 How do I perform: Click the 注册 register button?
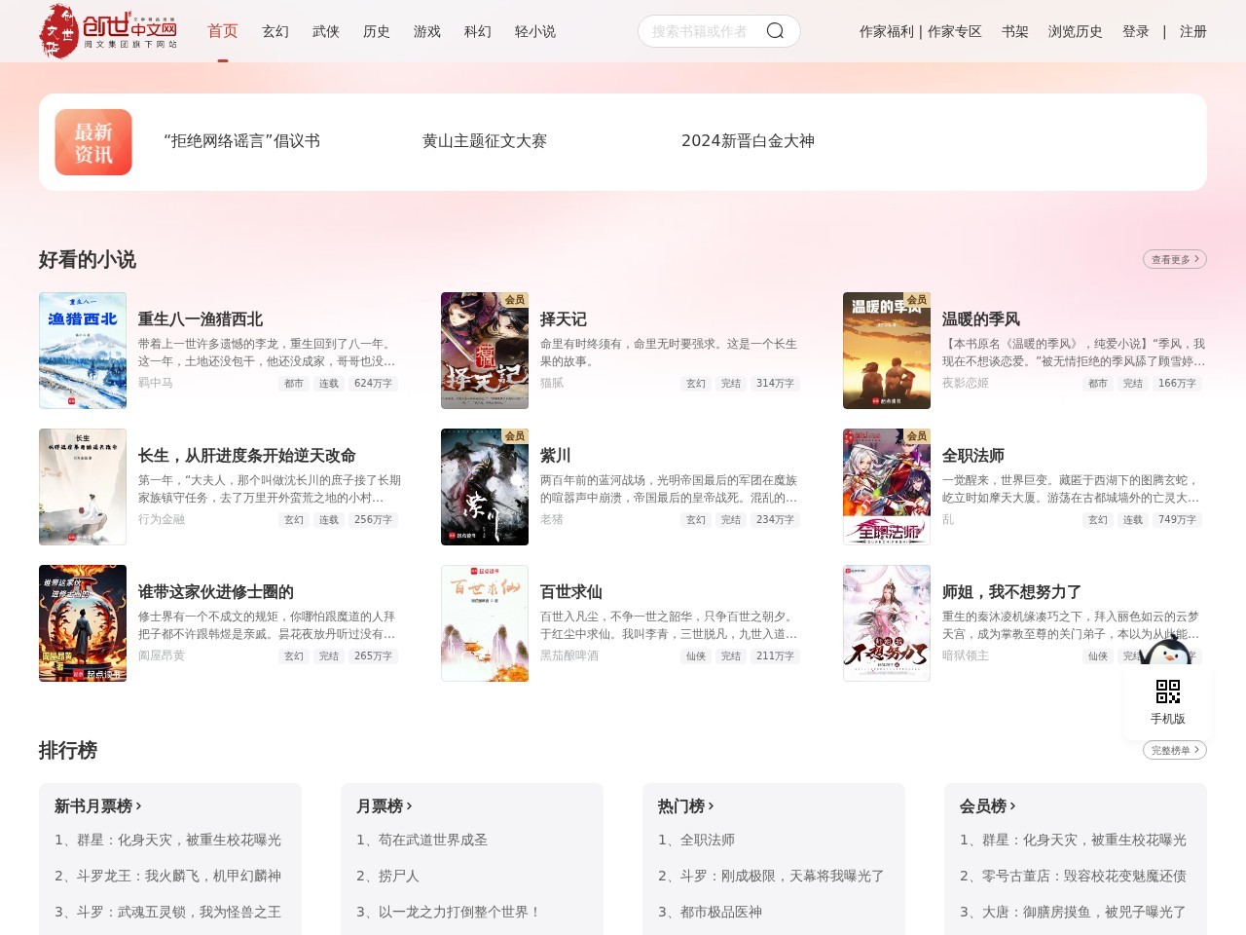[x=1192, y=31]
